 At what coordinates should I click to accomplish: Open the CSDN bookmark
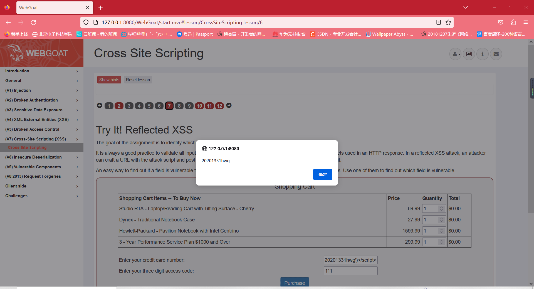336,34
